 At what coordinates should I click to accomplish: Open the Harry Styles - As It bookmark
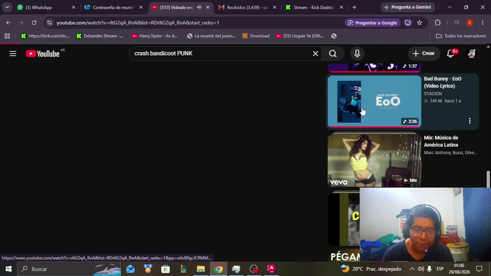pos(155,36)
